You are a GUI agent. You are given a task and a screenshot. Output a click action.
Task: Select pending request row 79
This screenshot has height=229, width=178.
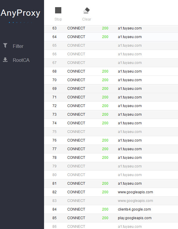pos(111,166)
